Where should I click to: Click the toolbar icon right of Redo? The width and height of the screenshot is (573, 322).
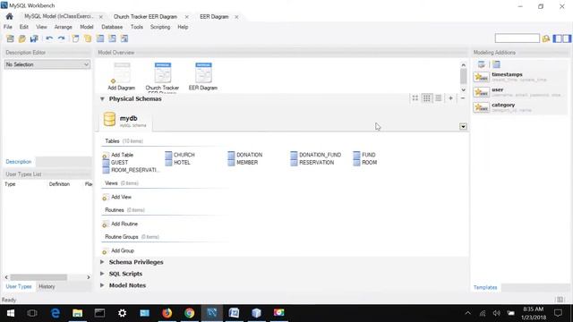75,38
